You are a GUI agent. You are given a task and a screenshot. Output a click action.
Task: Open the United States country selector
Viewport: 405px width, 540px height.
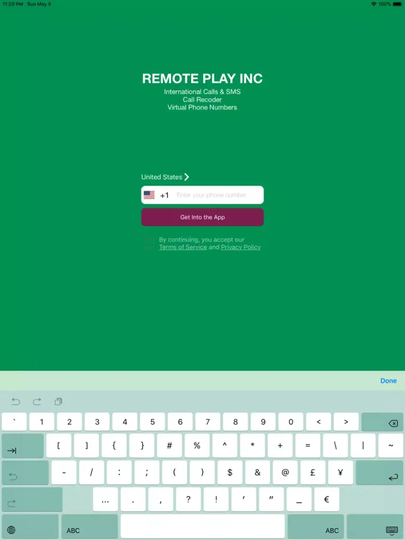pos(165,177)
